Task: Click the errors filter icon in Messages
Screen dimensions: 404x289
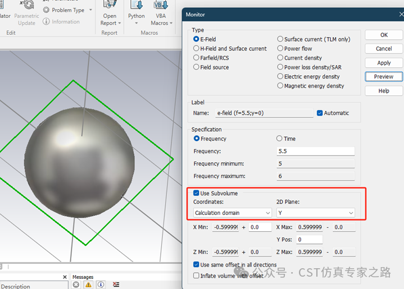Action: coord(76,285)
